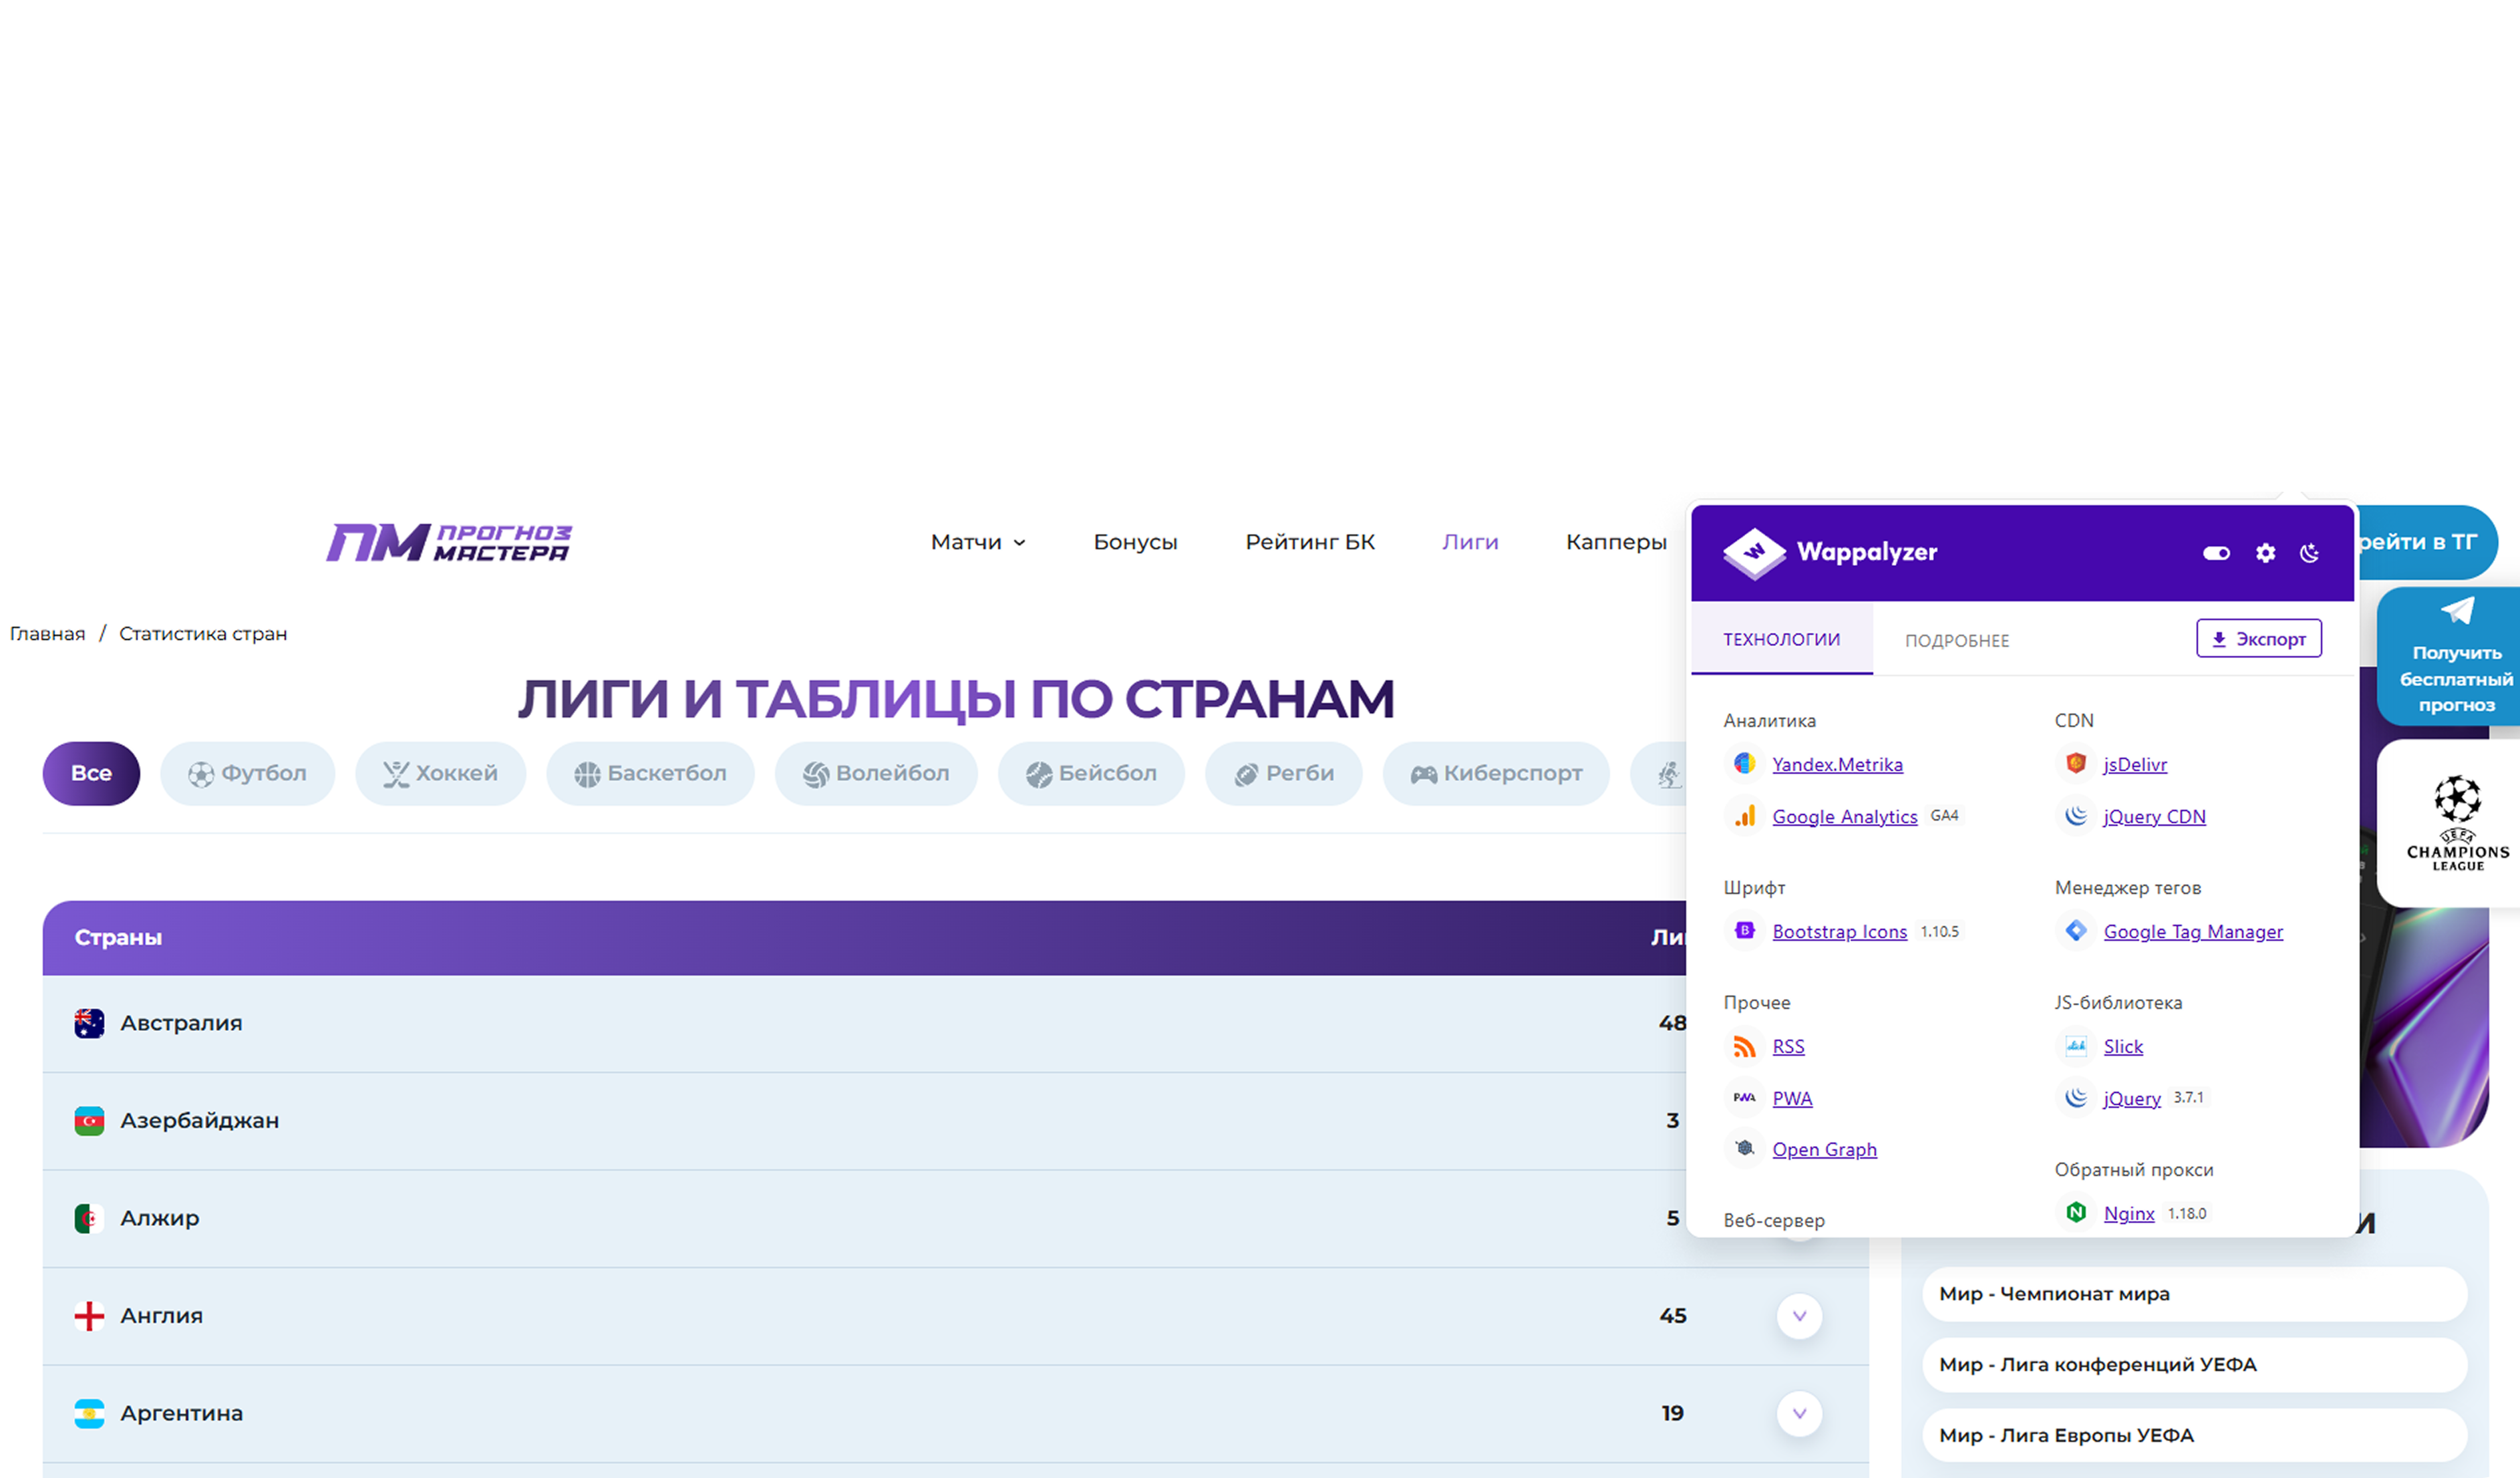2520x1478 pixels.
Task: Open the ТЕХНОЛОГИИ tab
Action: [1781, 639]
